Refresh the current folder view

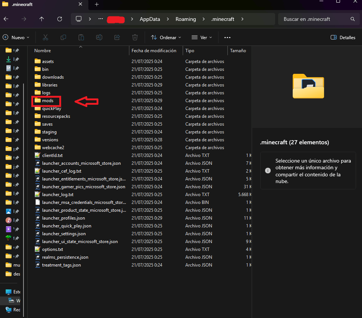[x=60, y=19]
